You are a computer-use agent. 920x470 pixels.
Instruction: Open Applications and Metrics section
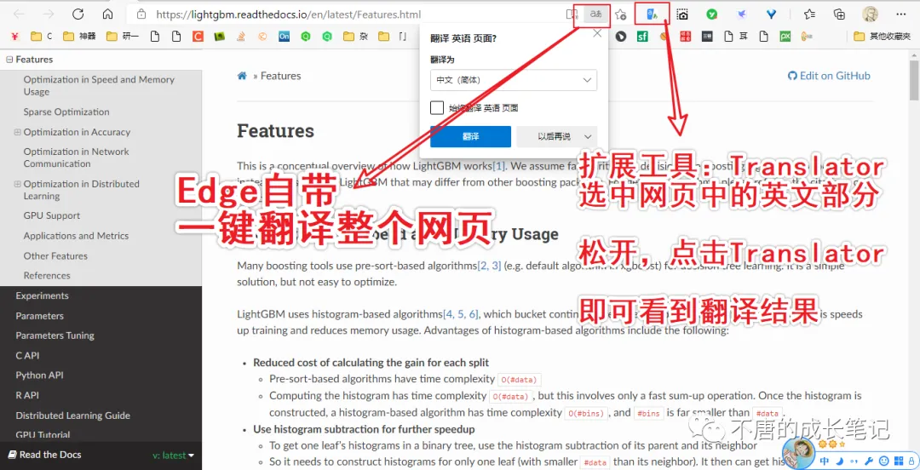(77, 236)
